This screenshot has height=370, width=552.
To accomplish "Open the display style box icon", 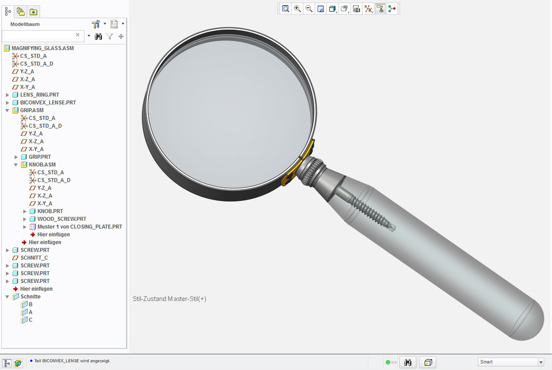I will tap(333, 9).
